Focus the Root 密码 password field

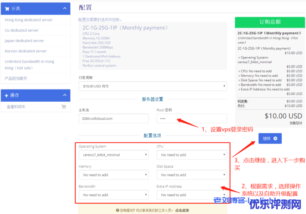(191, 118)
